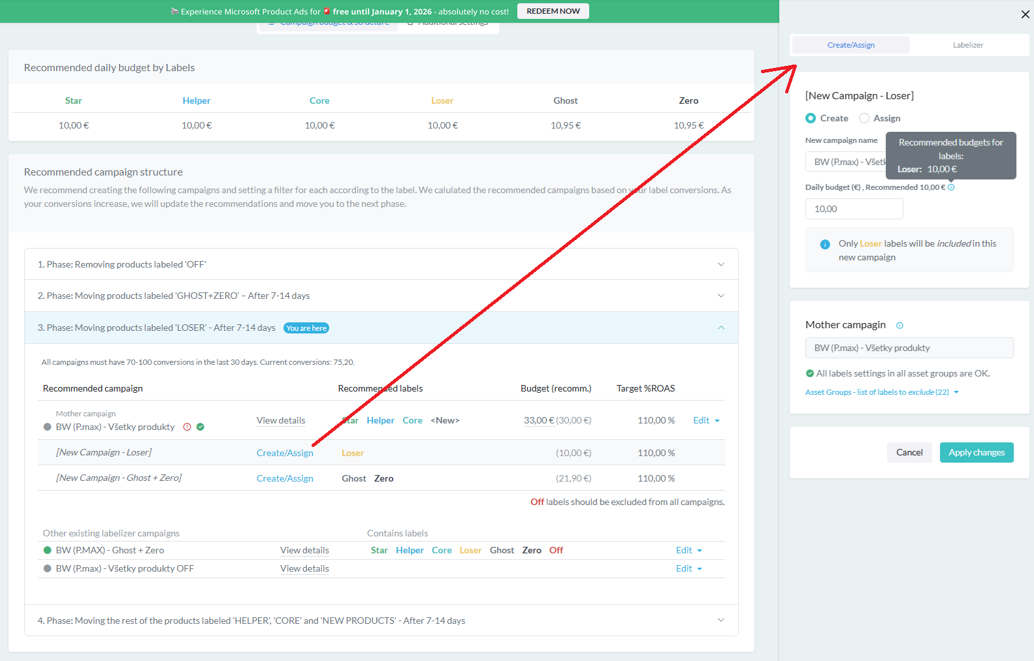Click green check icon by labels settings OK
This screenshot has width=1034, height=661.
pos(810,373)
